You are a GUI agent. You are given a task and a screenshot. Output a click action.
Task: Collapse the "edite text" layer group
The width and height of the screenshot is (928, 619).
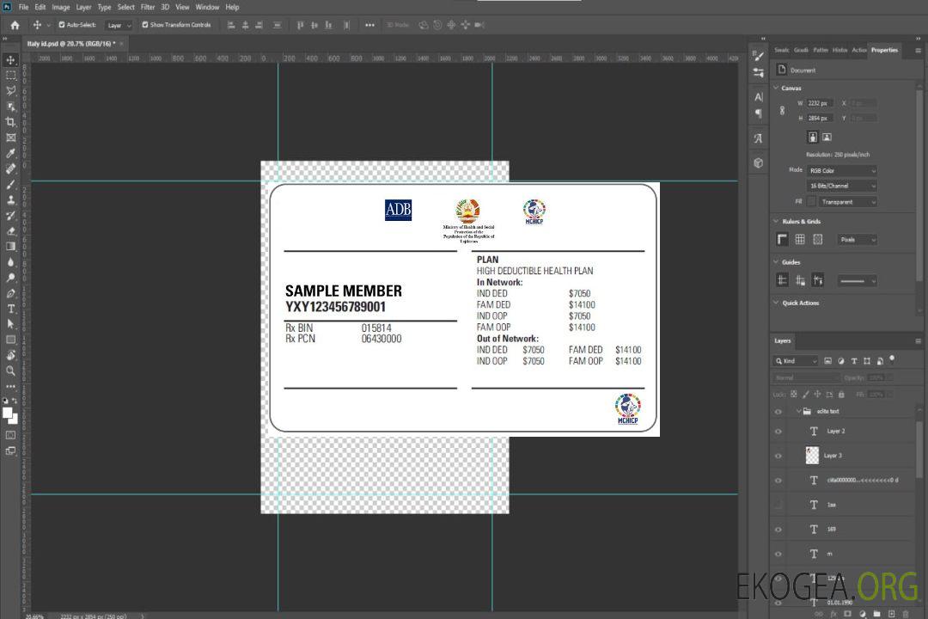797,412
